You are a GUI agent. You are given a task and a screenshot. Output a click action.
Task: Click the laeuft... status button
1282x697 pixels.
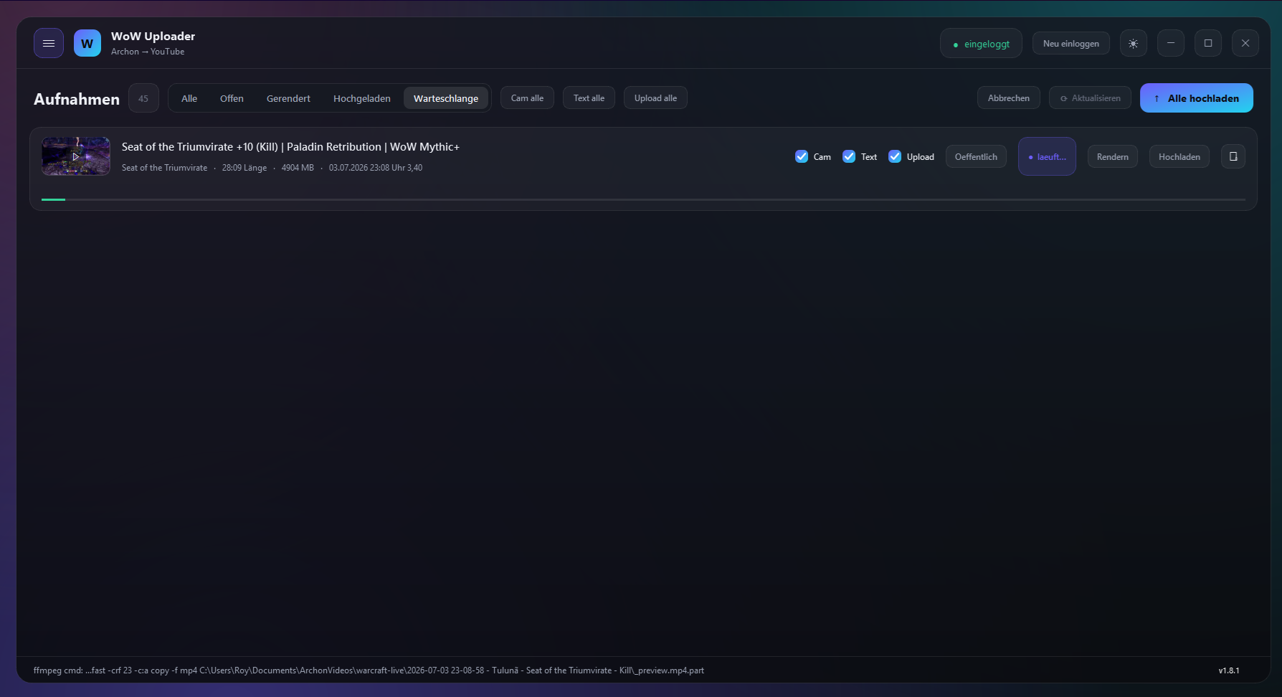tap(1047, 157)
